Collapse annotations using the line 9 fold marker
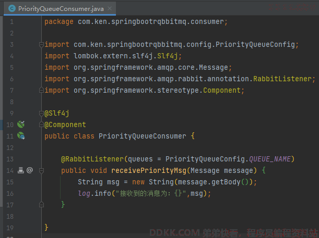Viewport: 319px width, 238px height. click(41, 113)
